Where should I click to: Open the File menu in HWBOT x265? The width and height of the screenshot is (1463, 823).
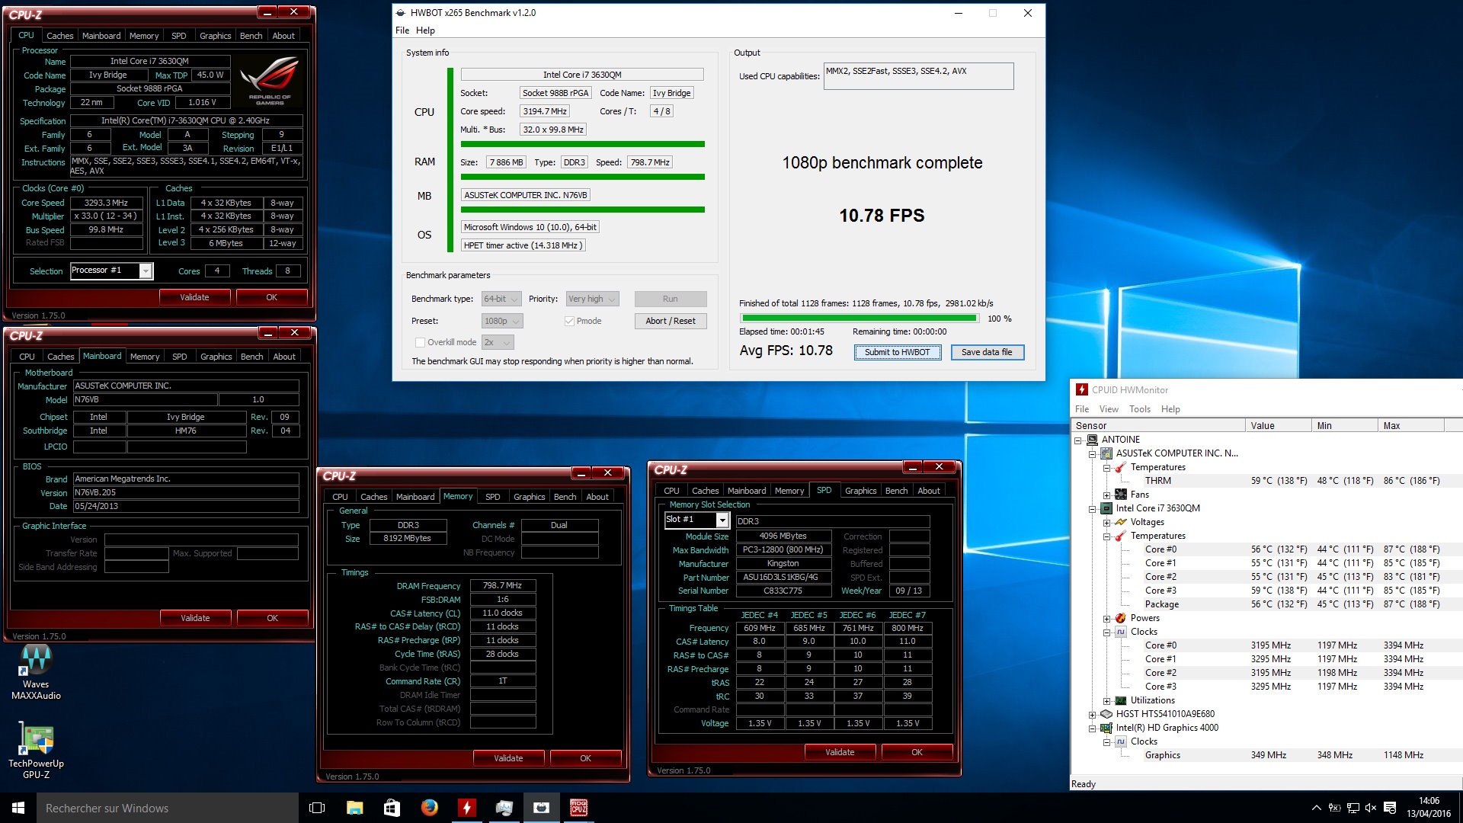point(402,30)
